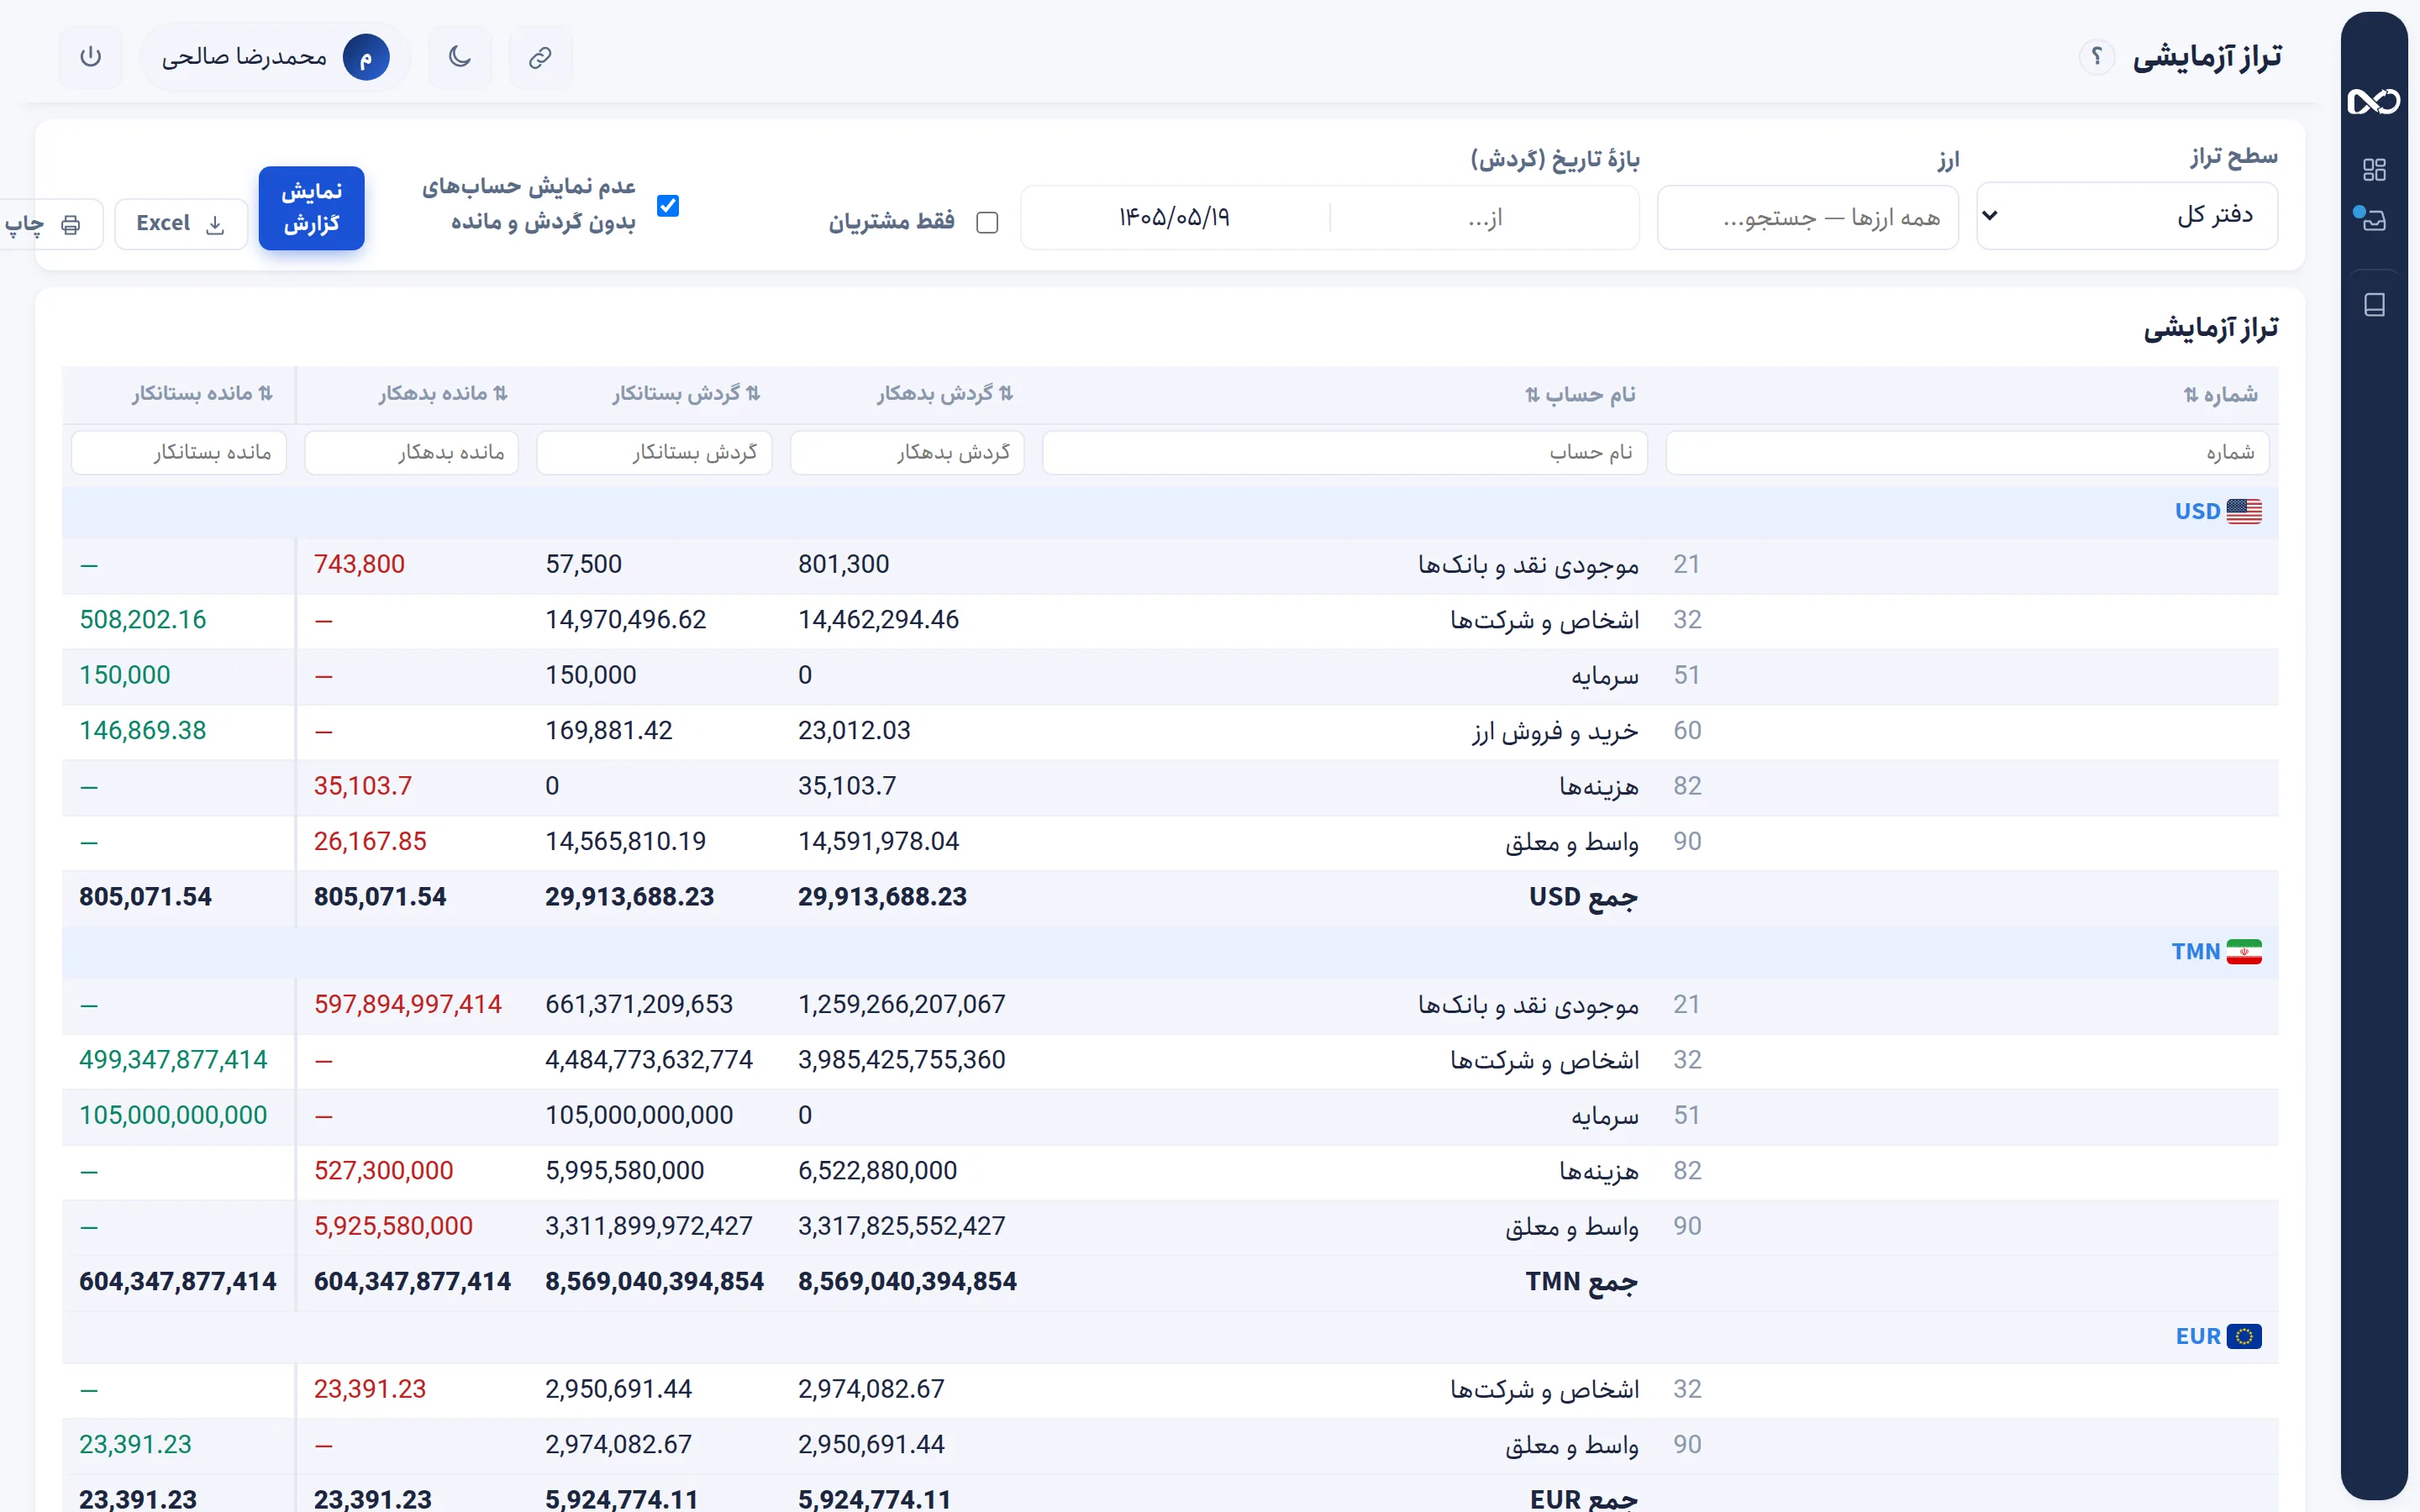
Task: Click the نام حساب filter input
Action: pyautogui.click(x=1344, y=452)
